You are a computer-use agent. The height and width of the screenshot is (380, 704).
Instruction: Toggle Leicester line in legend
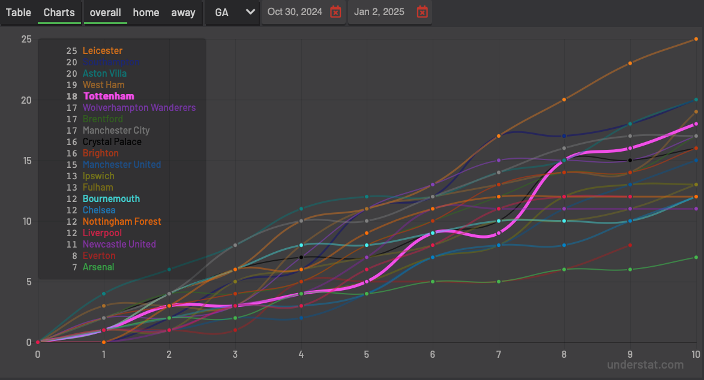pos(103,51)
